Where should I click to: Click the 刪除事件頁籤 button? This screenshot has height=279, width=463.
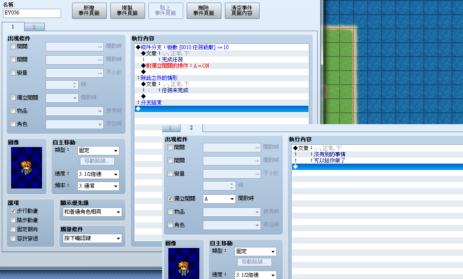(204, 11)
